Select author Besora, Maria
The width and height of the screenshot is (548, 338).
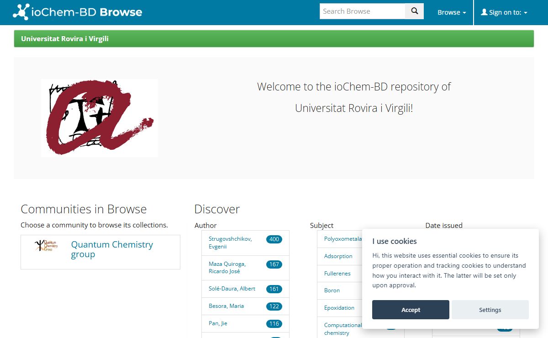(x=226, y=306)
